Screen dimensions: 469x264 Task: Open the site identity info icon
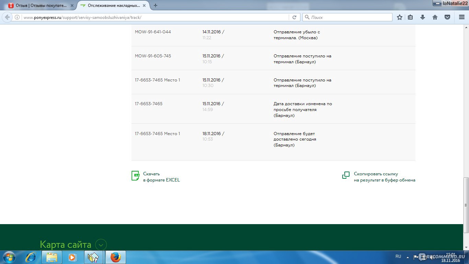pos(17,17)
